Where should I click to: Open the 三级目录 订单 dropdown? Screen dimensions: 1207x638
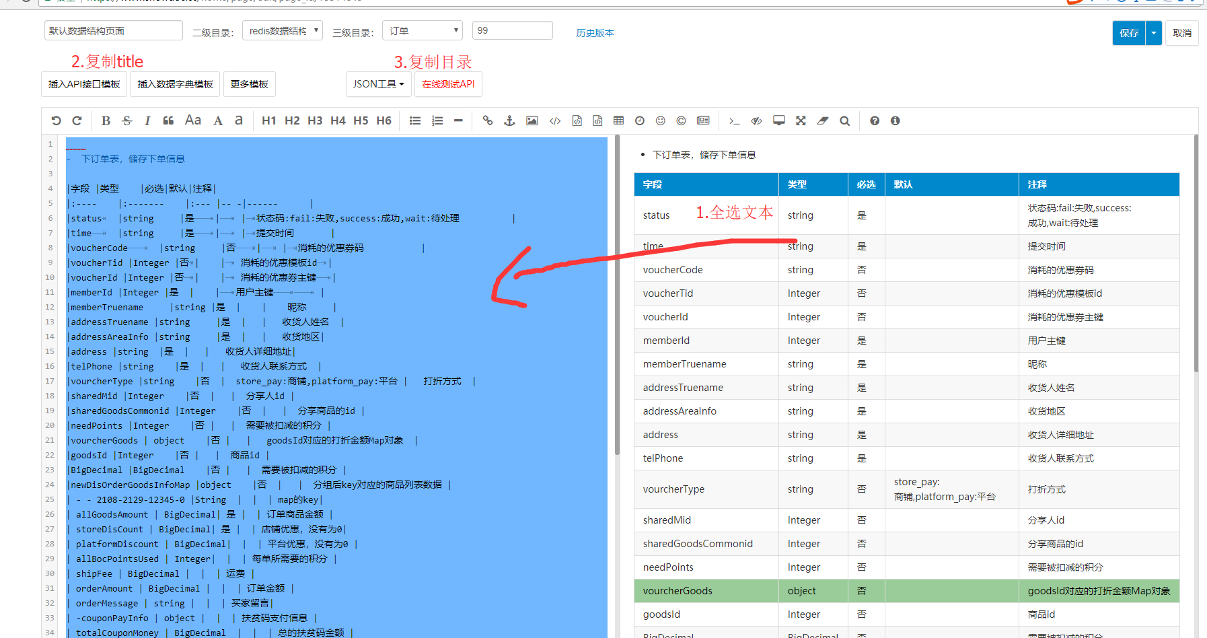pos(423,30)
